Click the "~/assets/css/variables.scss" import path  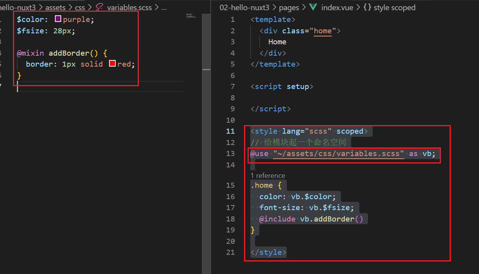click(x=339, y=154)
